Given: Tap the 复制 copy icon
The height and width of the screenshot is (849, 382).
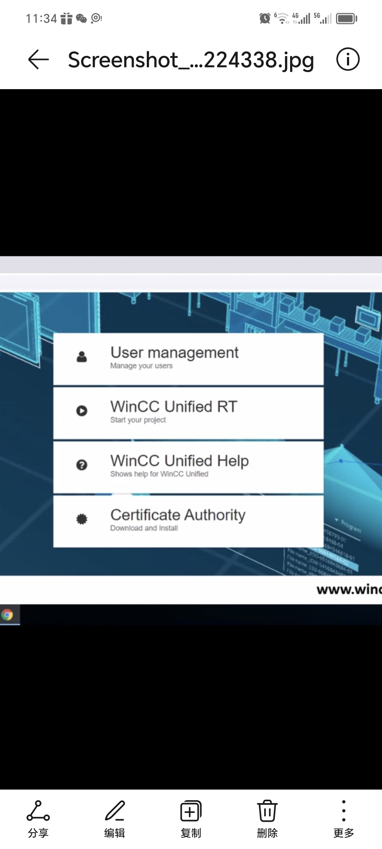Looking at the screenshot, I should coord(191,811).
